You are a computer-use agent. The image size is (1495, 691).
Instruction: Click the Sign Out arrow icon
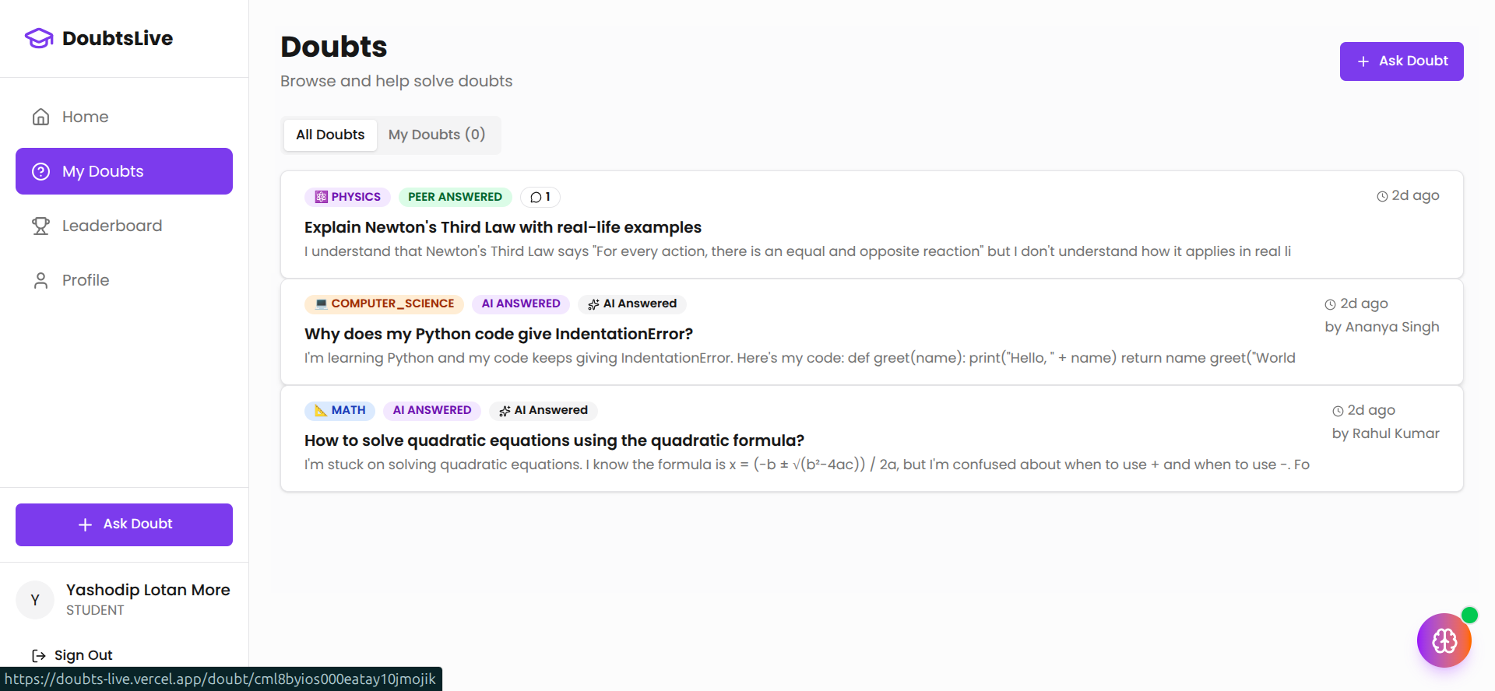[39, 655]
